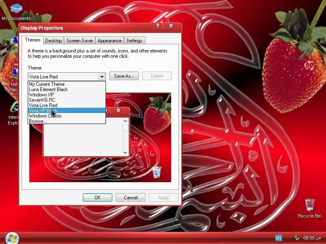326x244 pixels.
Task: Click the Save As... button
Action: pyautogui.click(x=124, y=76)
